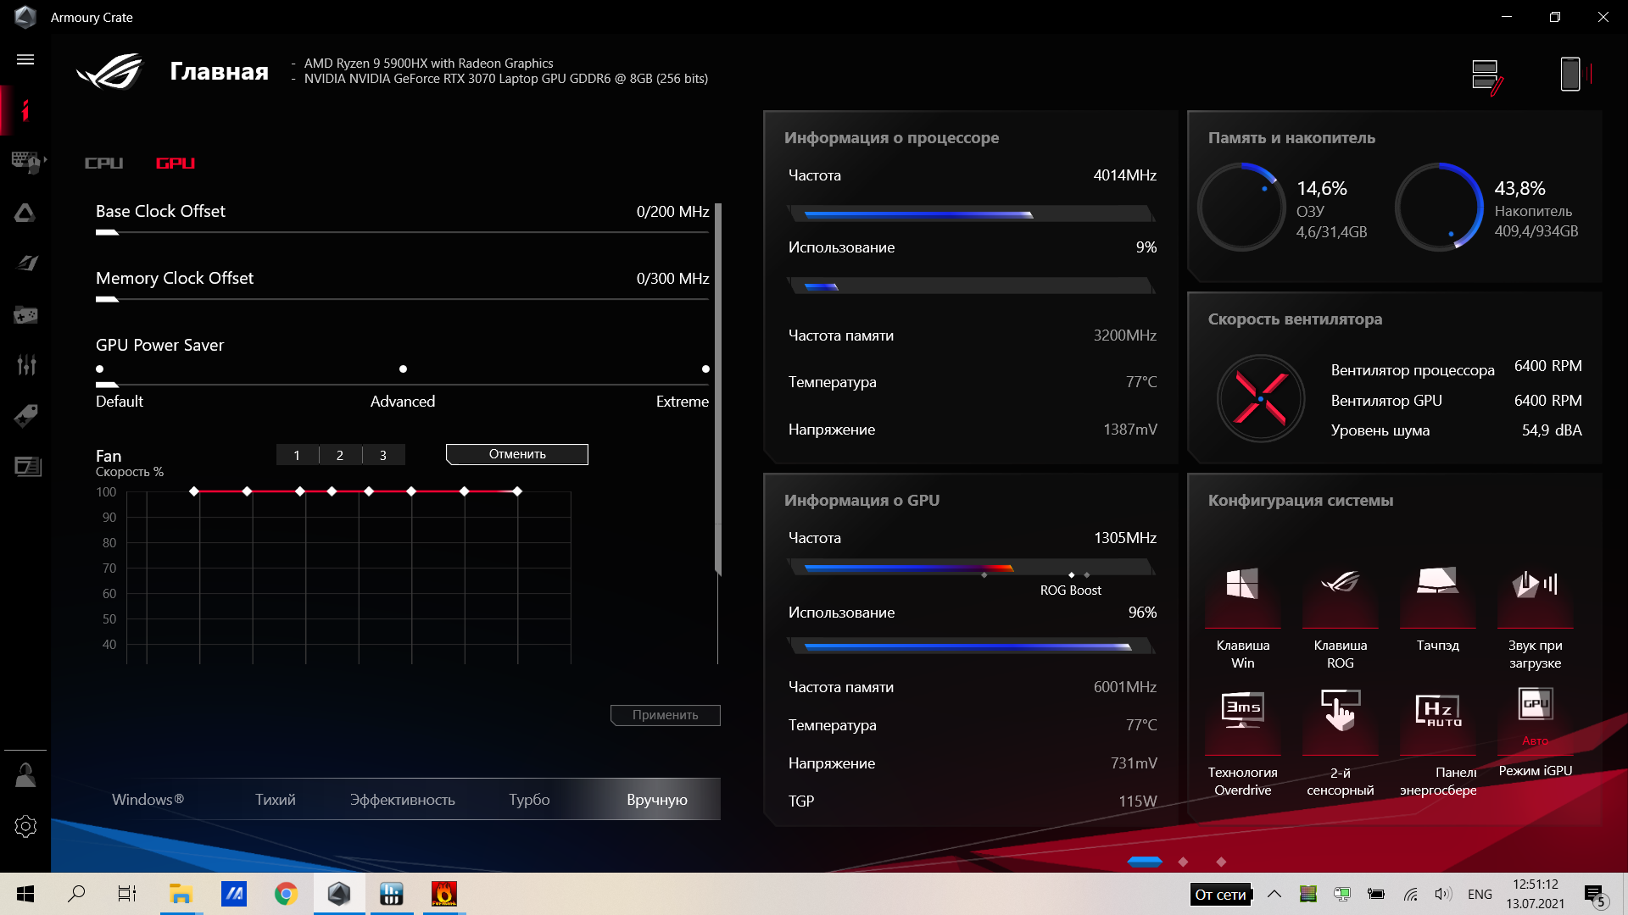
Task: Select the Эффективность (Performance) mode
Action: pyautogui.click(x=403, y=799)
